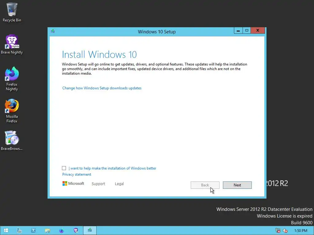
Task: Open the Firefox Nightly desktop shortcut
Action: [x=12, y=79]
